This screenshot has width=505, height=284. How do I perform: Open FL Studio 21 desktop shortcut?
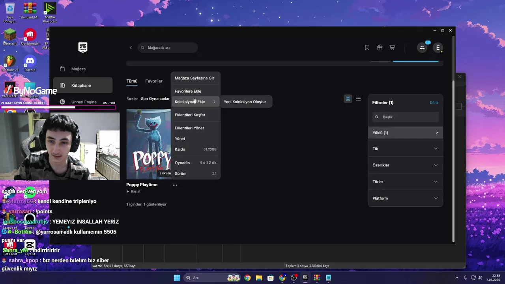coord(10,64)
